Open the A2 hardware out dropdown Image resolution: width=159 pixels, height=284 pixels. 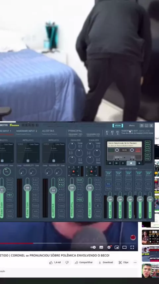click(112, 132)
